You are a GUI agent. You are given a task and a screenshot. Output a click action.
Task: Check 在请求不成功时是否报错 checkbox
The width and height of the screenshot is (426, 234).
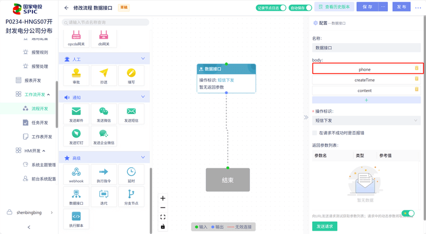pyautogui.click(x=314, y=133)
